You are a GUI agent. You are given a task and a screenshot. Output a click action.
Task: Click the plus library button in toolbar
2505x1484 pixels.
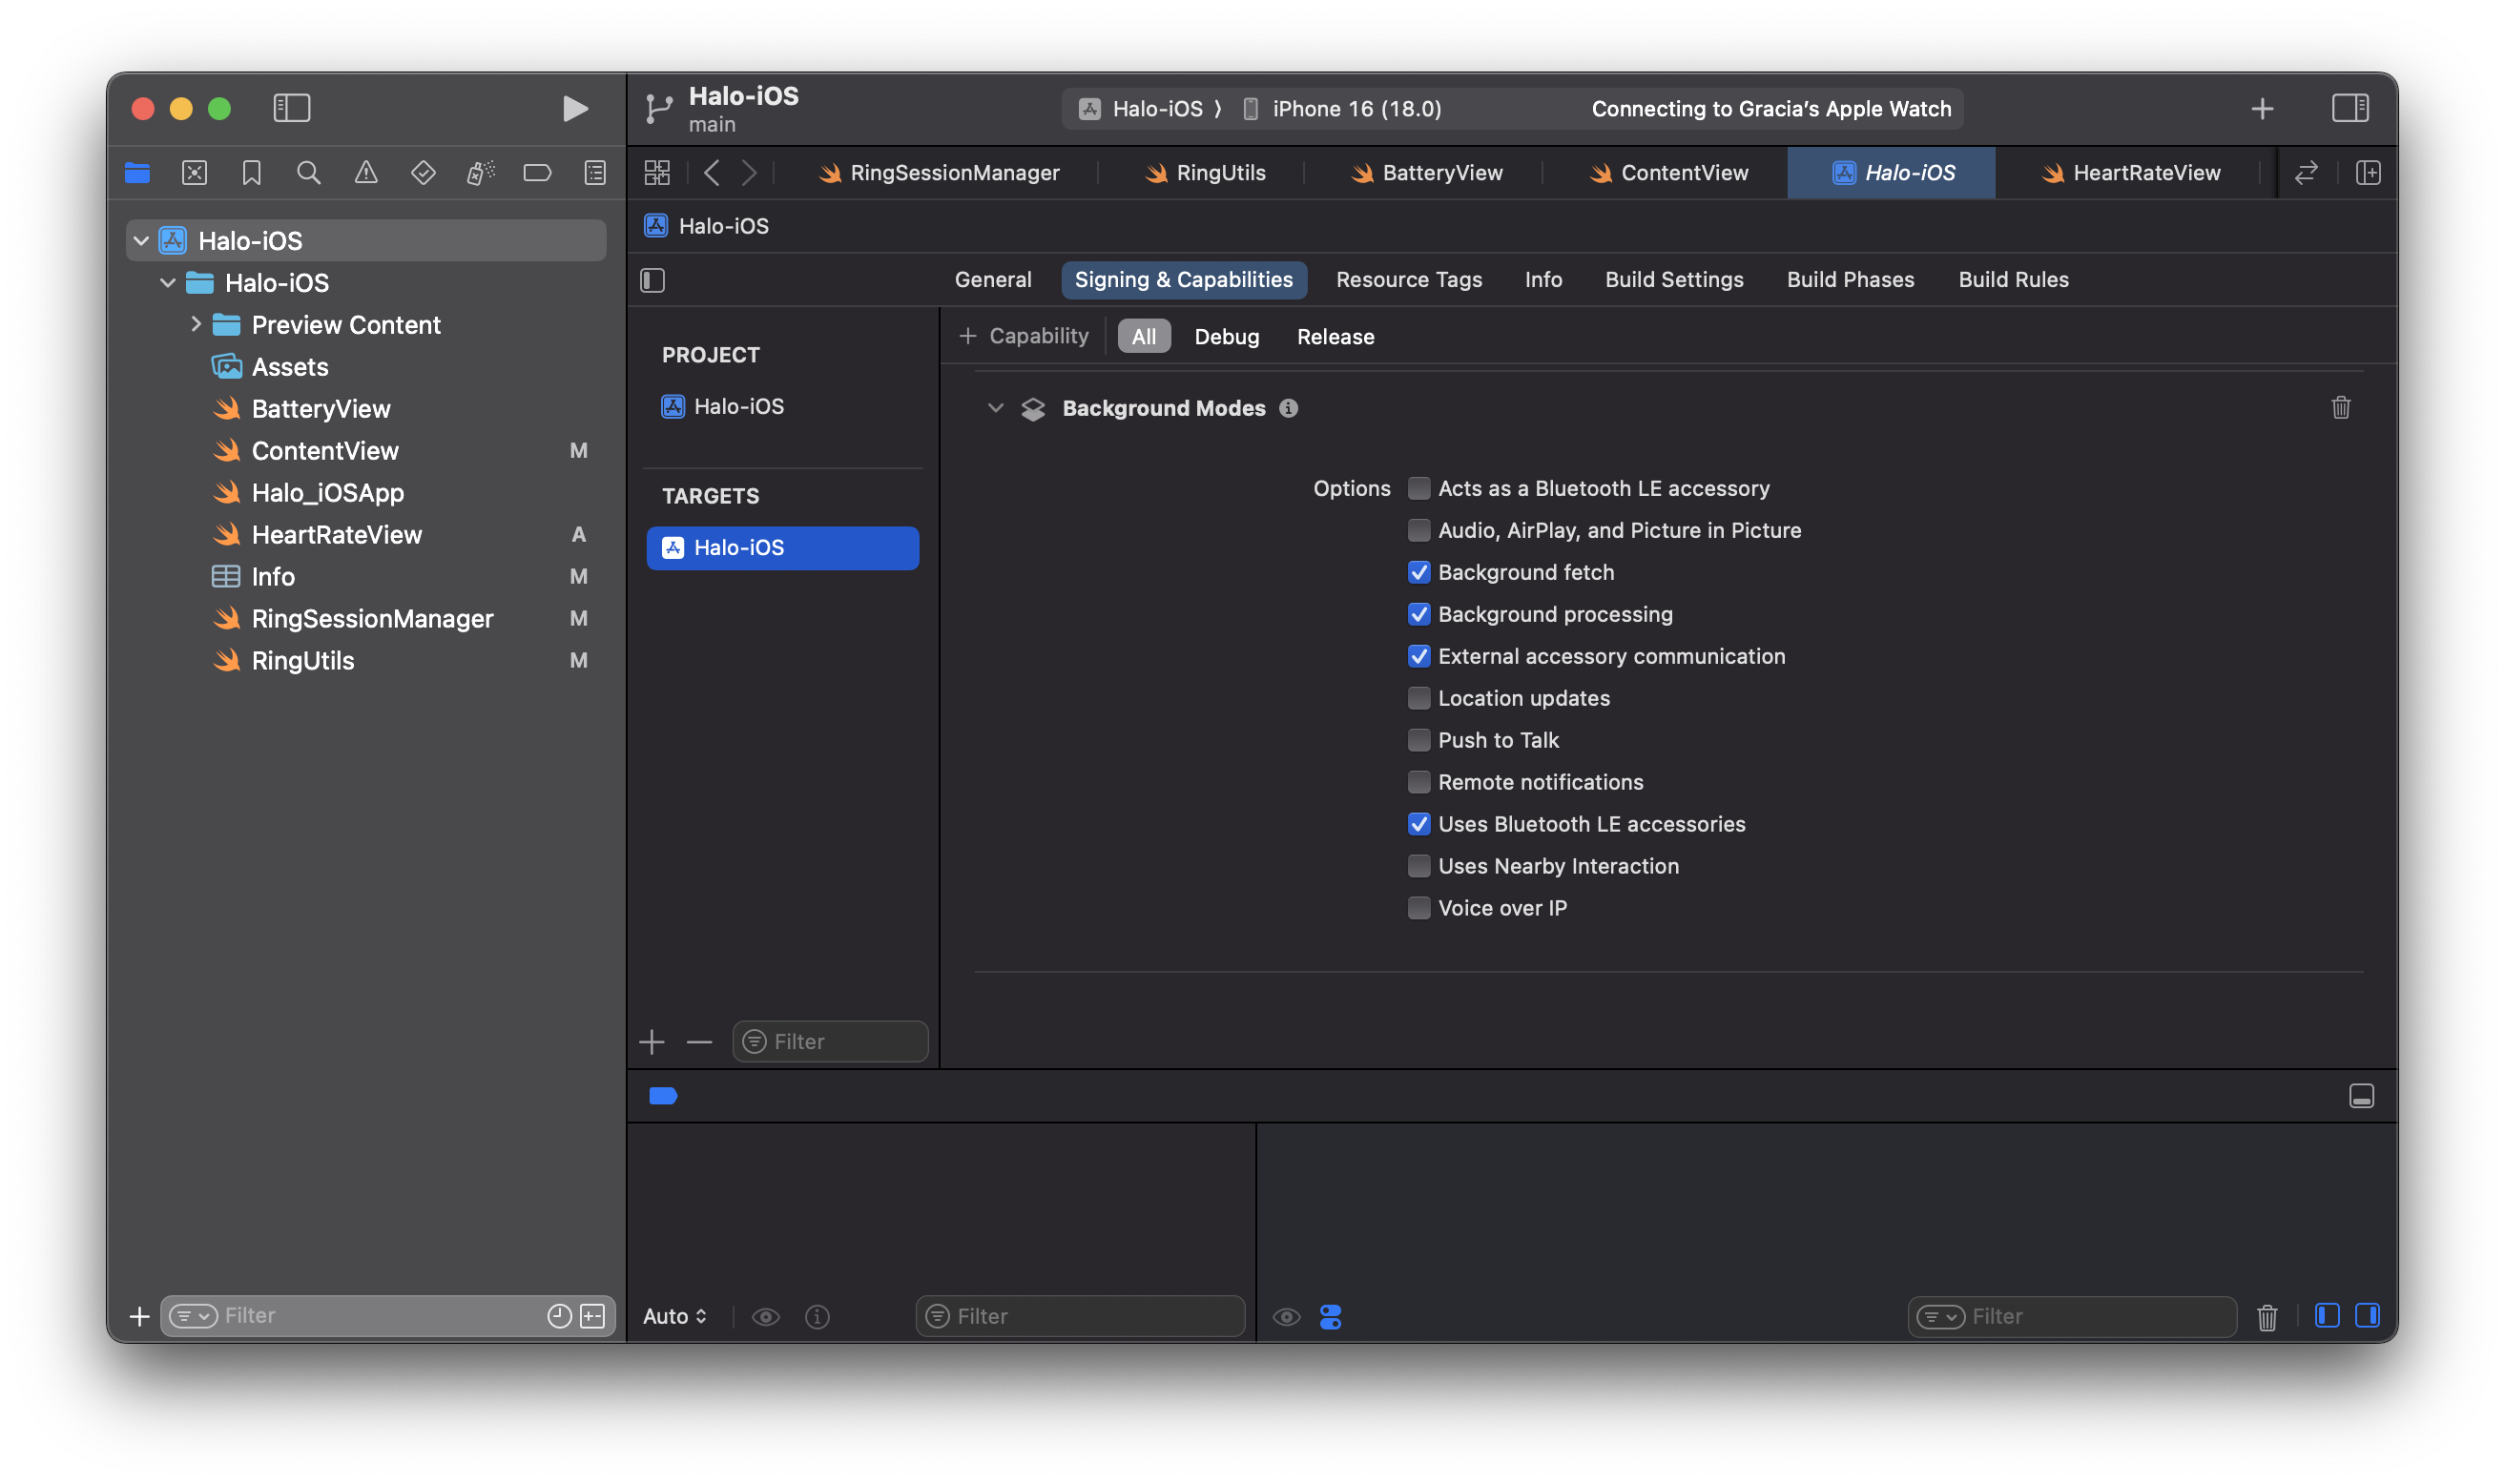tap(2262, 108)
